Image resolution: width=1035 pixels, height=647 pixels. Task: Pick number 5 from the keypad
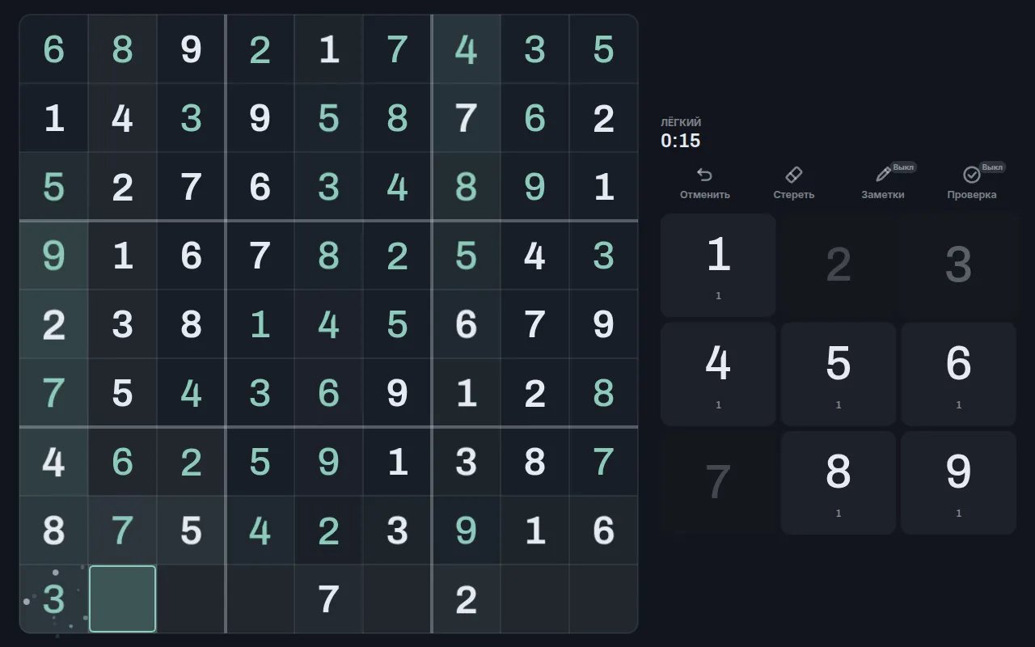coord(839,374)
